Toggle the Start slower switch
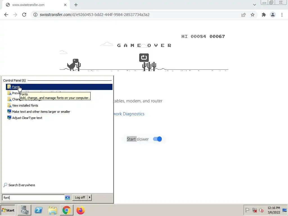This screenshot has width=288, height=216. click(157, 139)
